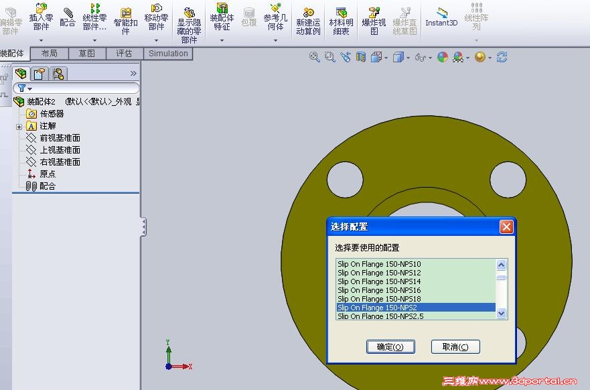590x390 pixels.
Task: Open Bill of Materials (材料明细表)
Action: [x=341, y=21]
